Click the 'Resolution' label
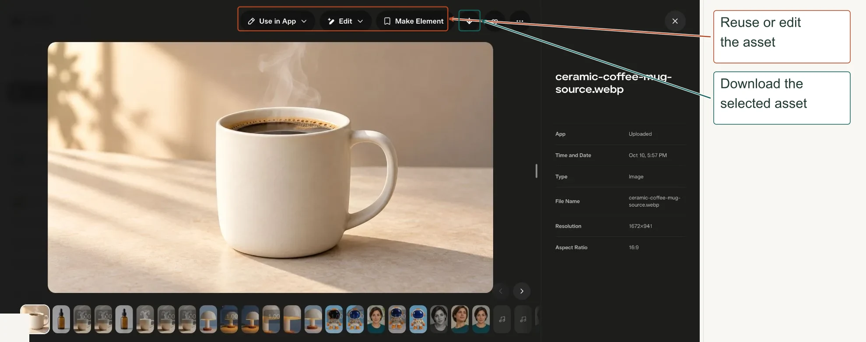Viewport: 866px width, 342px height. (568, 226)
